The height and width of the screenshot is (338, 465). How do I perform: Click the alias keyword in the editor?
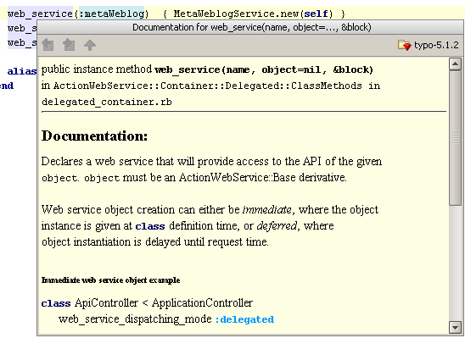click(22, 71)
